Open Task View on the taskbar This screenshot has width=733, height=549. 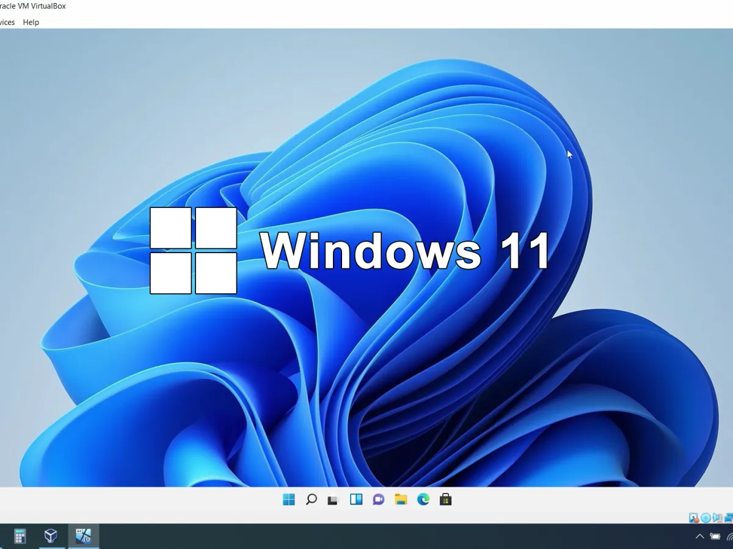333,500
